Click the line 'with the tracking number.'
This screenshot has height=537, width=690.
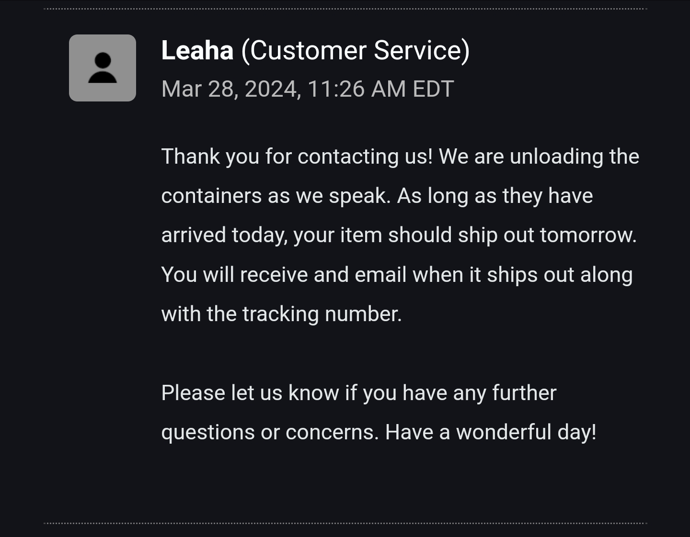281,314
